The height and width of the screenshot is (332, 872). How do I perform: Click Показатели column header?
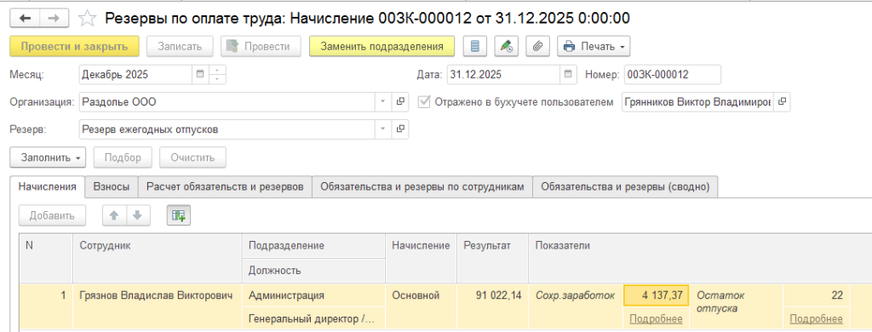point(700,258)
